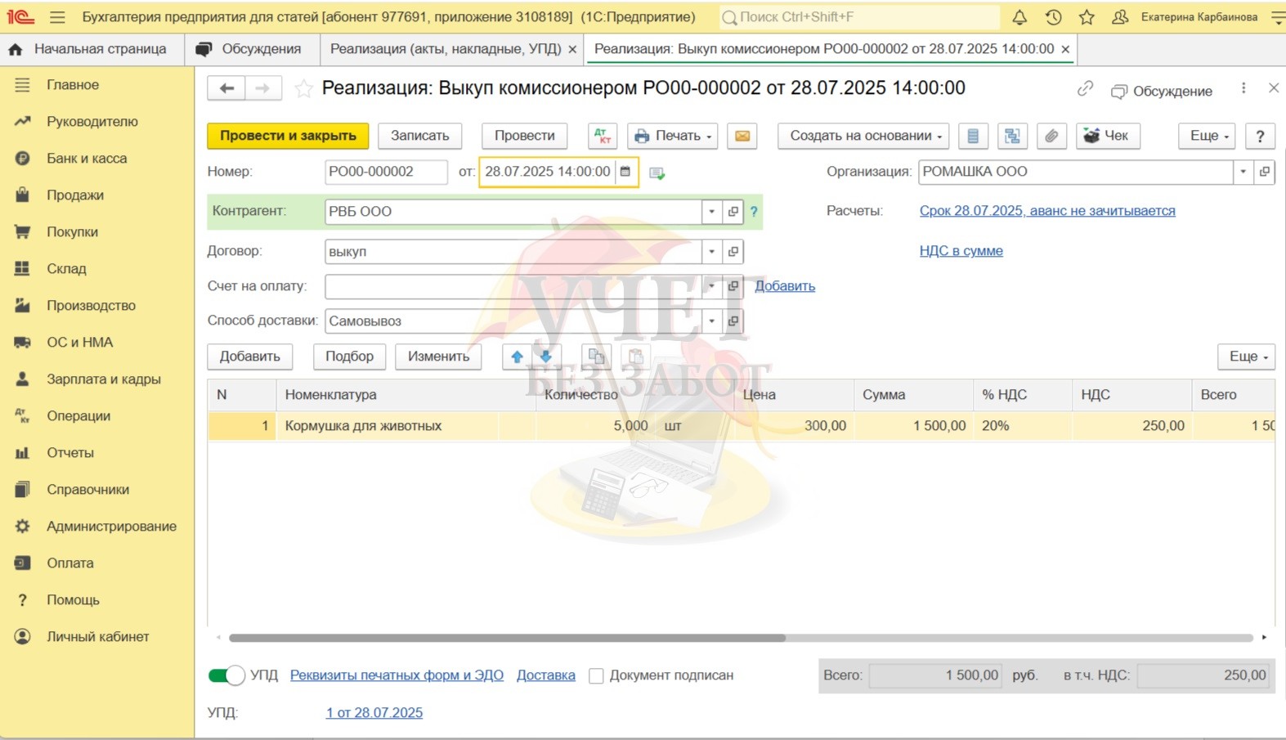Move row down with blue down arrow

click(x=545, y=357)
